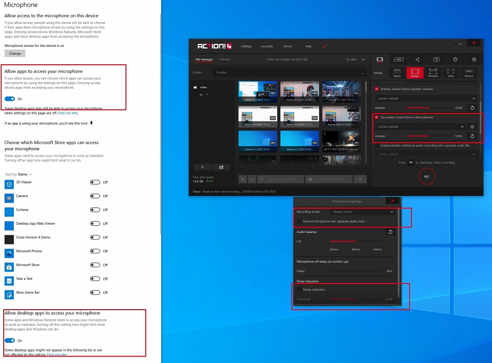This screenshot has height=363, width=492.
Task: Open first Find out why link
Action: point(68,113)
